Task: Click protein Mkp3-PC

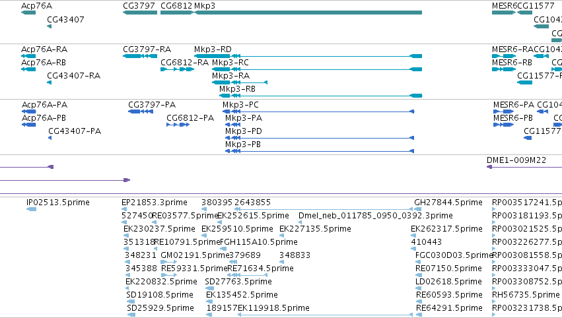Action: 318,111
